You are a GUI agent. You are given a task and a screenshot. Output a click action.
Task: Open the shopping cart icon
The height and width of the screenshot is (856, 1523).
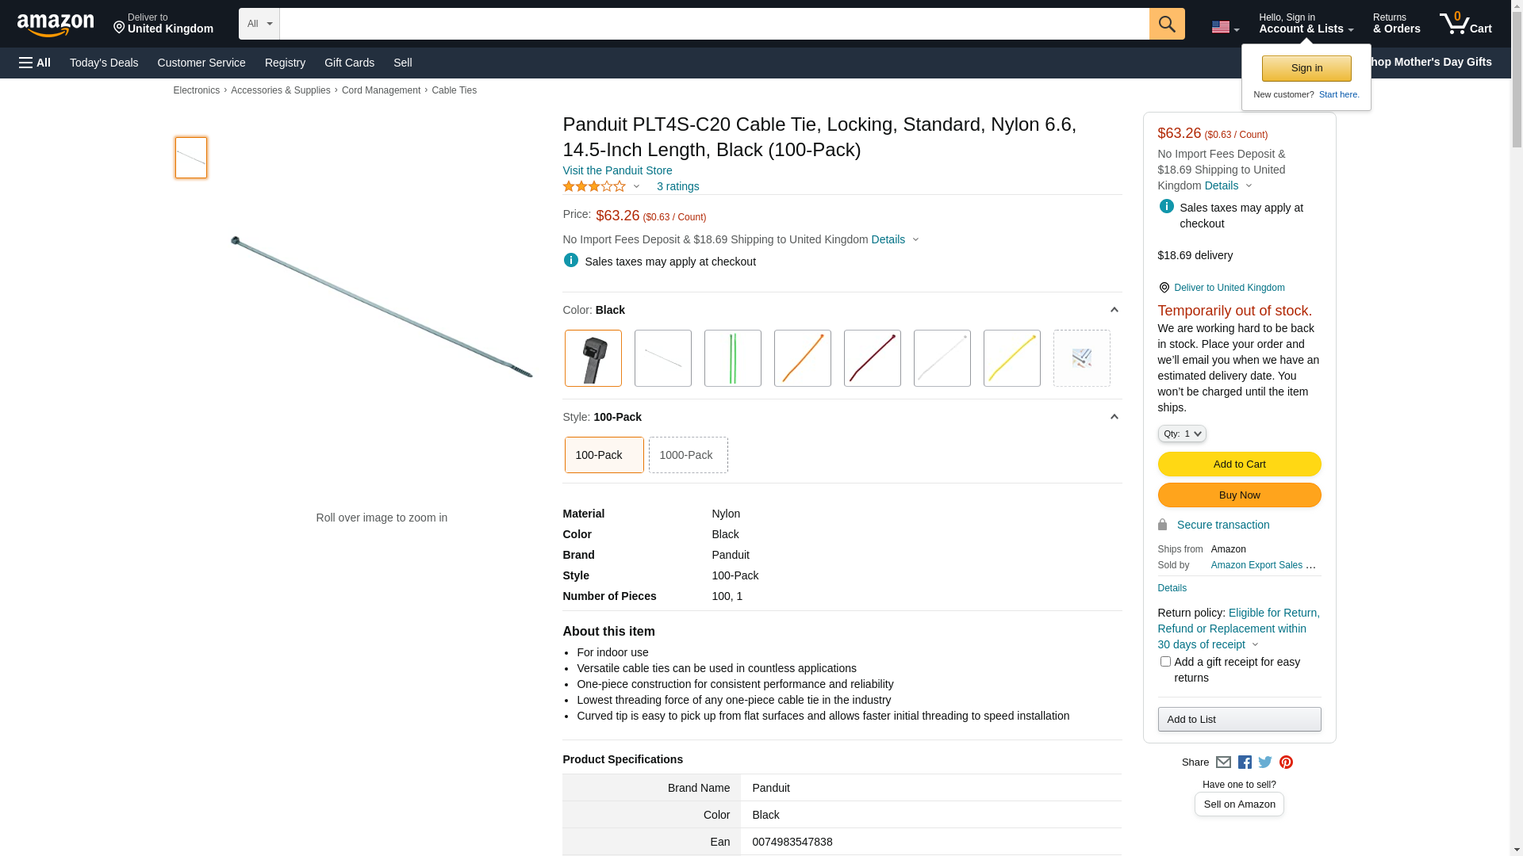point(1465,24)
